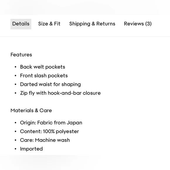
Task: Switch to Shipping & Returns tab
Action: [x=92, y=24]
